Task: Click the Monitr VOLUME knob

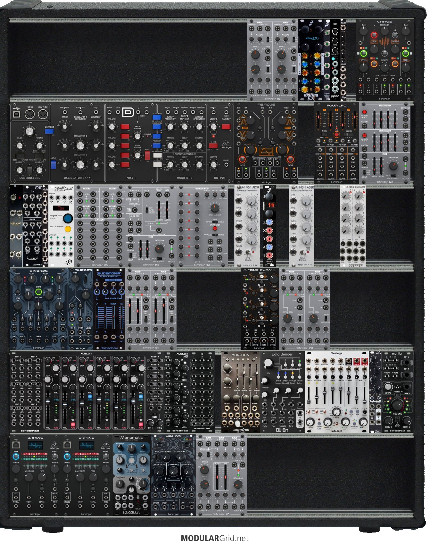Action: pos(397,405)
